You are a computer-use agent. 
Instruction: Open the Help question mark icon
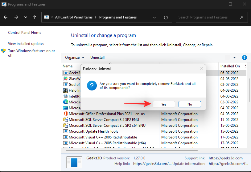(244, 58)
